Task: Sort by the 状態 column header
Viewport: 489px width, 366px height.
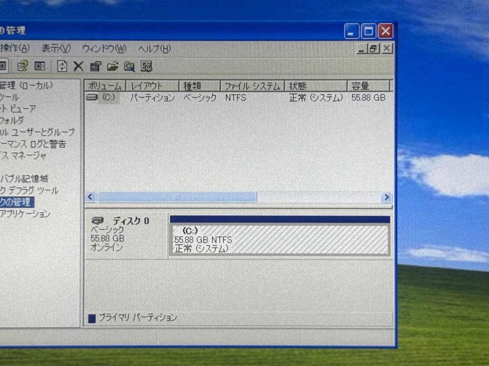Action: coord(316,86)
